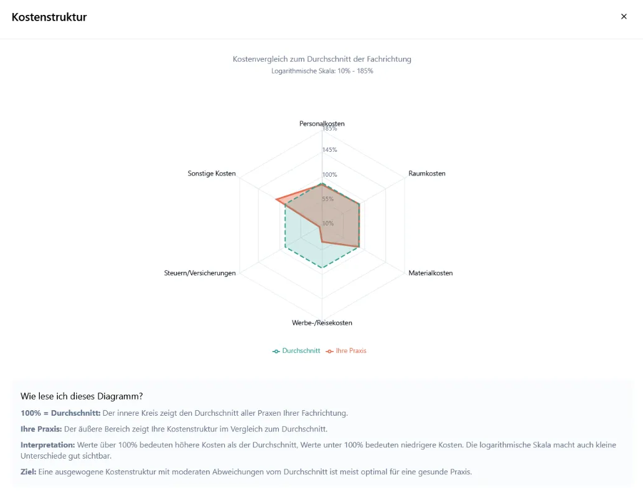Click the Personalkosten axis label
Image resolution: width=643 pixels, height=496 pixels.
click(x=322, y=123)
